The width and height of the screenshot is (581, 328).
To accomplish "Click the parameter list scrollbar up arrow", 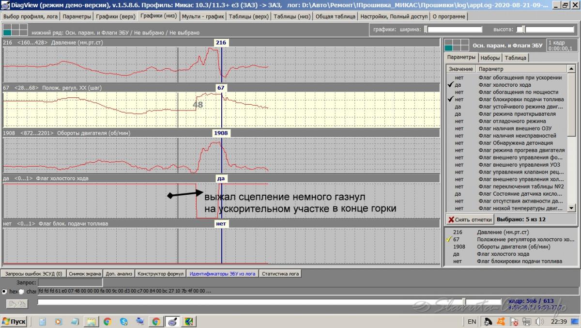I will 571,69.
